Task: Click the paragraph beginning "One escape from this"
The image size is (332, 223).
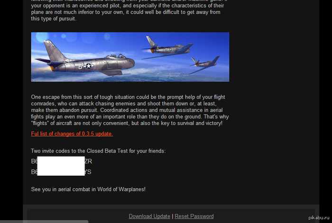Action: [x=130, y=110]
